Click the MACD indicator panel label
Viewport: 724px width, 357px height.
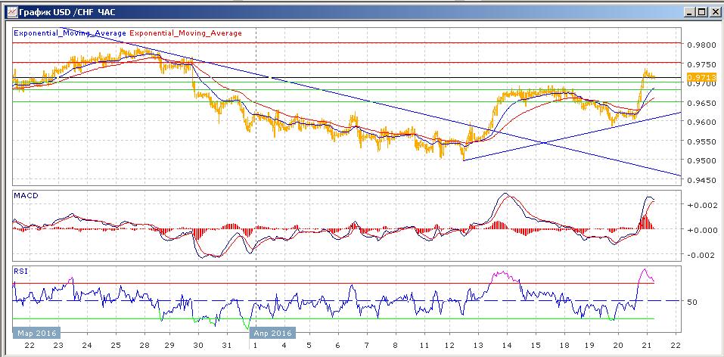(24, 196)
